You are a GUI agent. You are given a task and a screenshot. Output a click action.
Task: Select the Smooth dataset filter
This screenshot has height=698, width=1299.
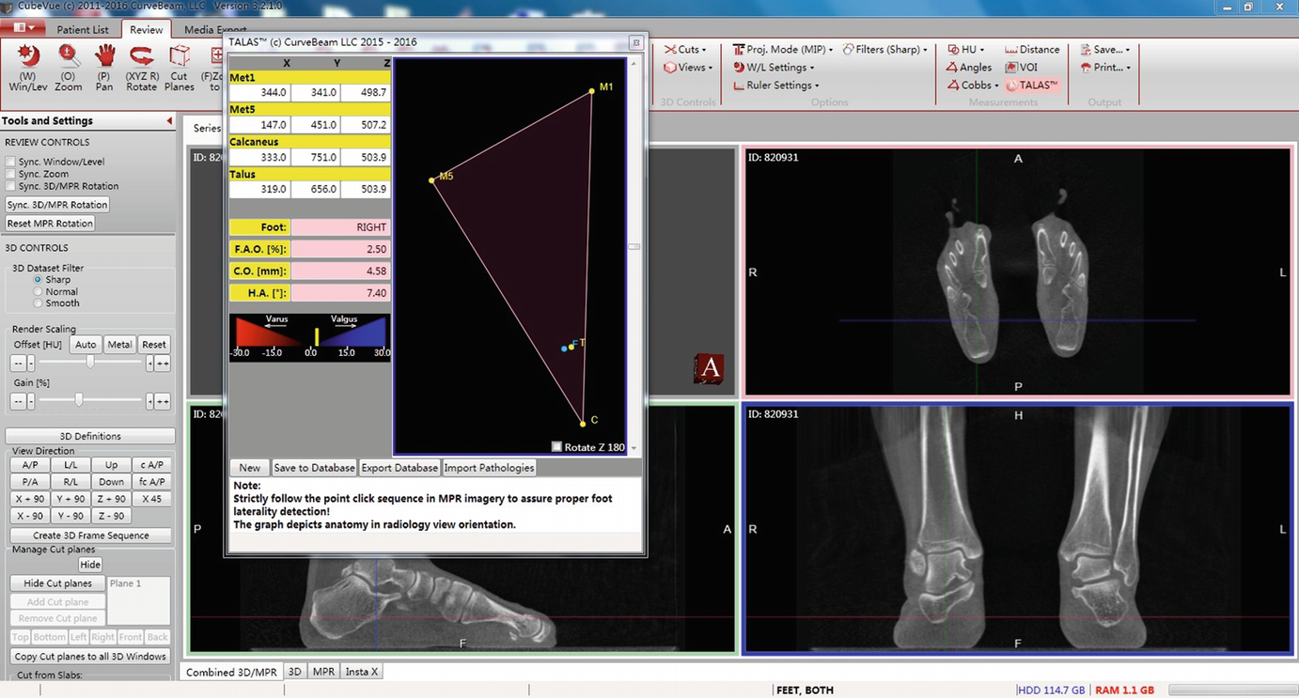(x=38, y=303)
